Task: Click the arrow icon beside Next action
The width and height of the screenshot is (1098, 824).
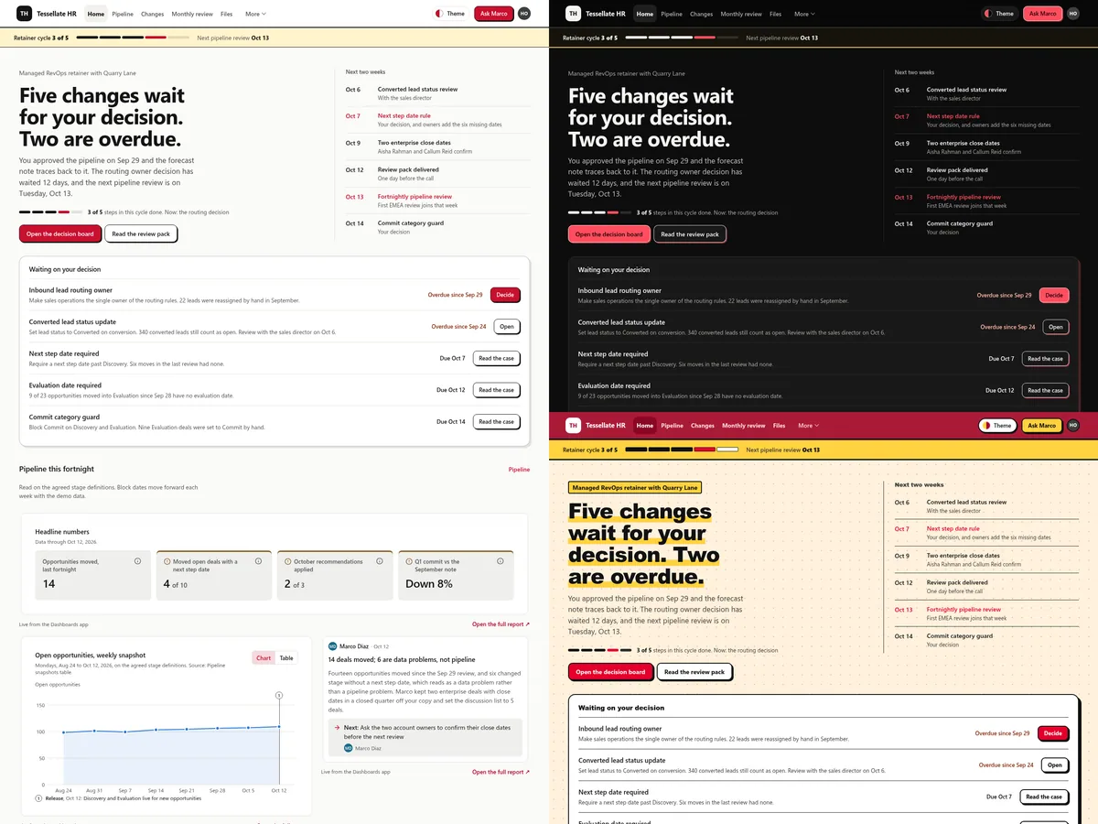Action: [337, 727]
